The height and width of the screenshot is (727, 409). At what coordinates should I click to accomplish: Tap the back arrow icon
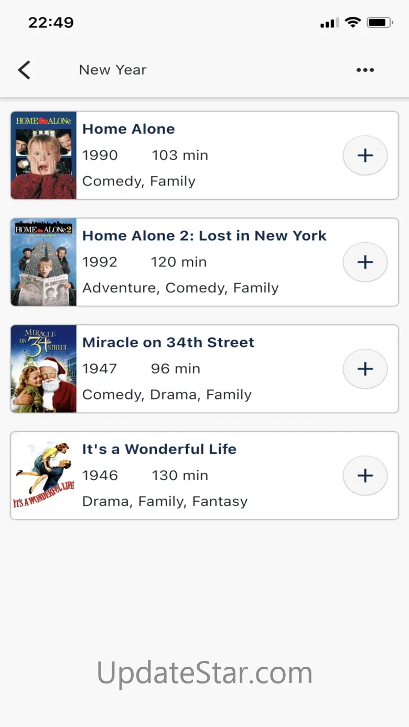[x=24, y=70]
